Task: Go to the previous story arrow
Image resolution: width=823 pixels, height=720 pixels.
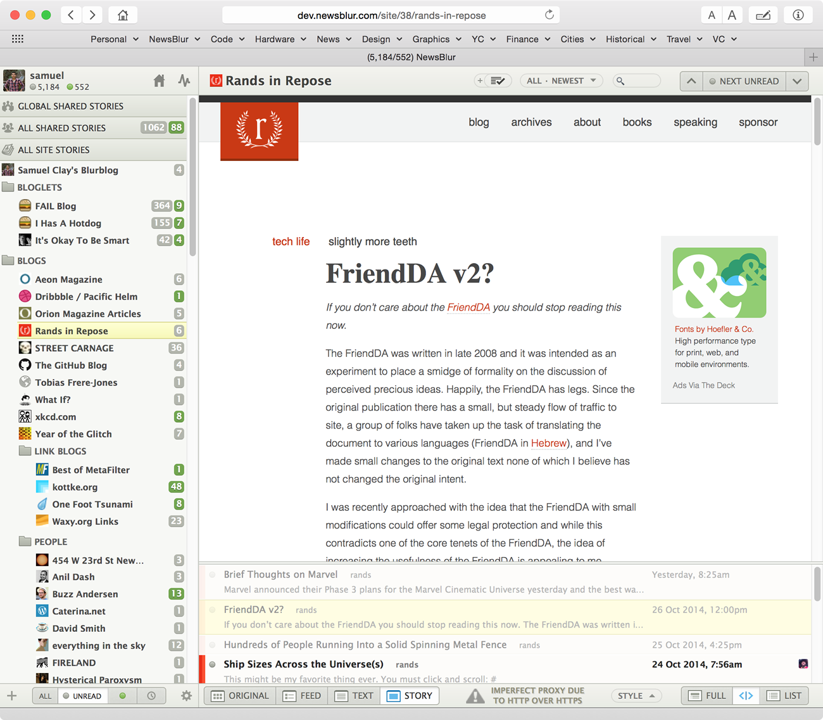Action: 691,81
